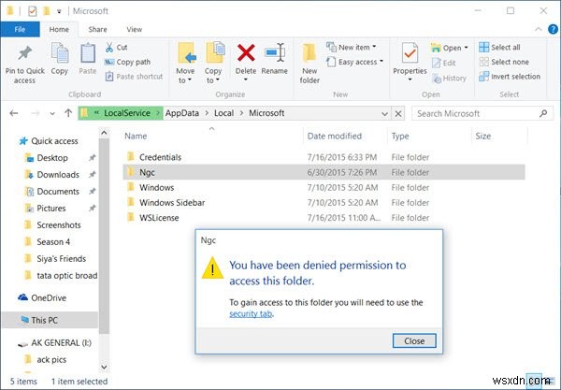
Task: Click the Open button in ribbon
Action: (450, 48)
